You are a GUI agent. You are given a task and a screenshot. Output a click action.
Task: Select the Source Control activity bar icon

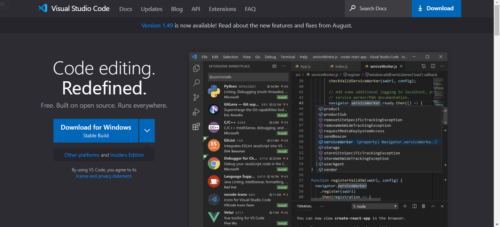[196, 97]
